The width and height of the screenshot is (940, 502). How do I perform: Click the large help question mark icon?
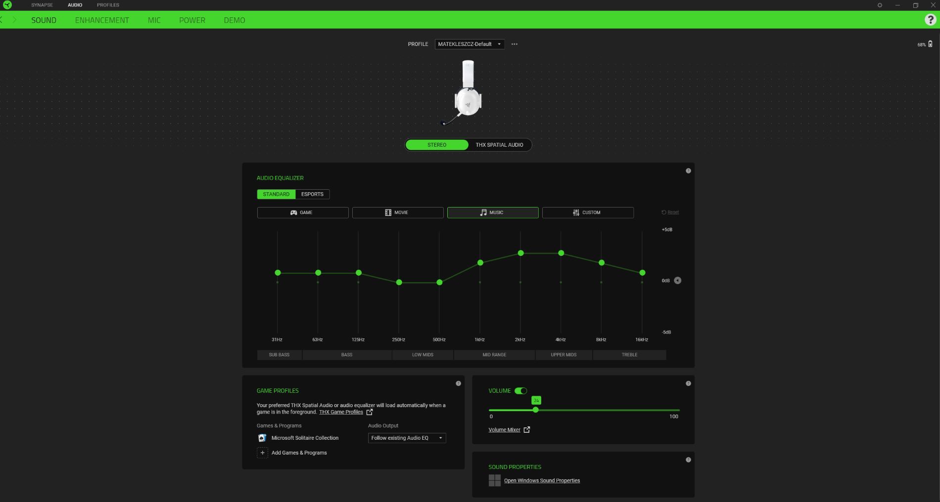coord(930,20)
